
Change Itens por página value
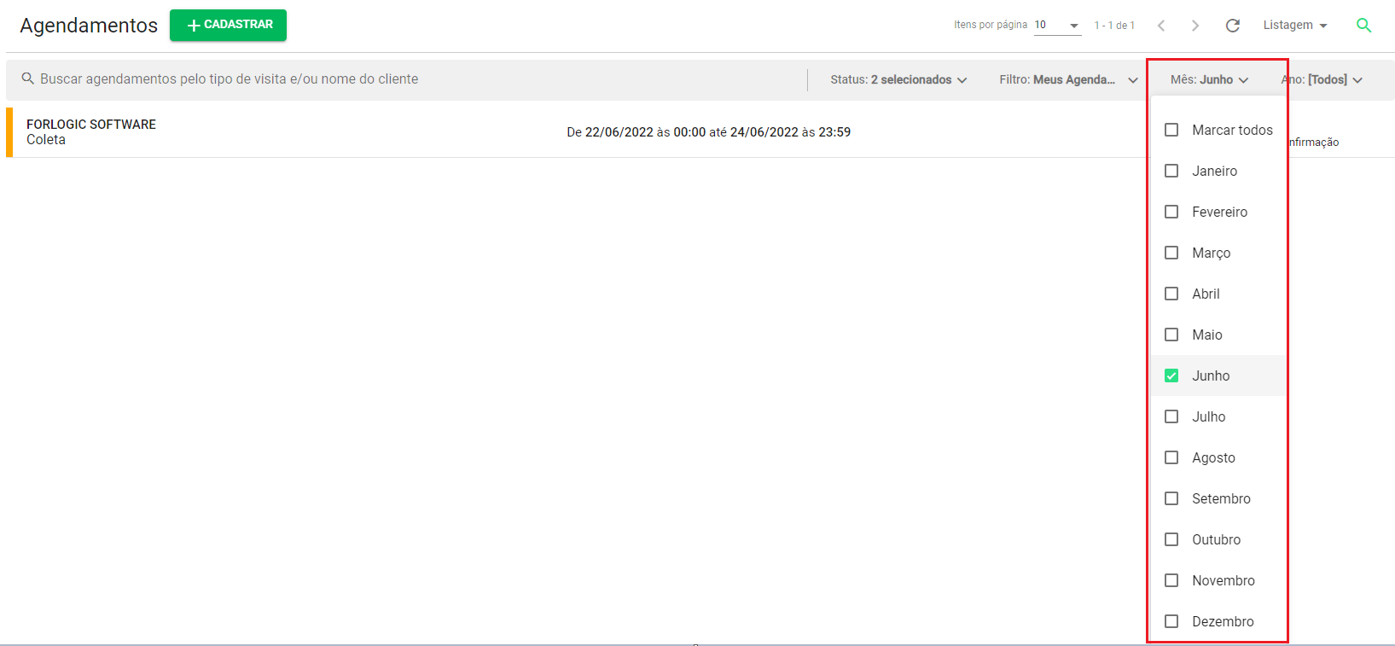tap(1057, 26)
